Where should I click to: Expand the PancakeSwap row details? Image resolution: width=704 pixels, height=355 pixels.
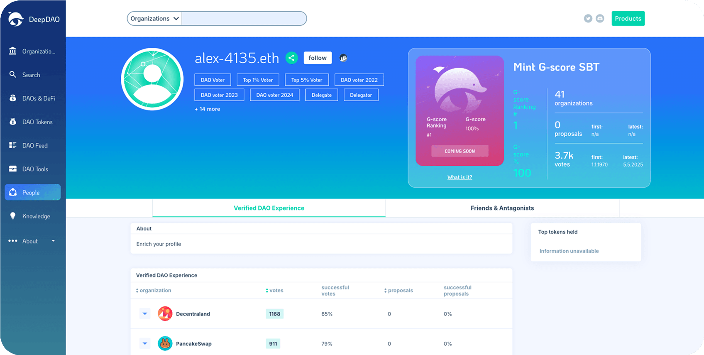tap(145, 344)
